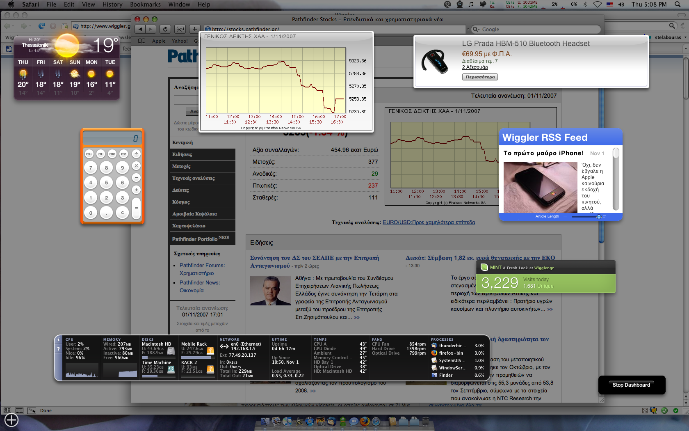Open the Pathfinder News: Οικονομία link
This screenshot has height=431, width=689.
(x=199, y=287)
